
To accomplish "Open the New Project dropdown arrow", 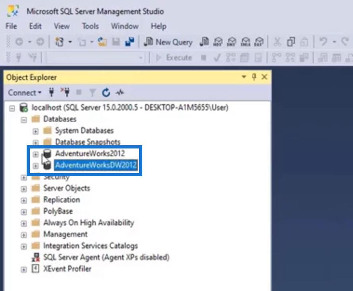I will (70, 42).
